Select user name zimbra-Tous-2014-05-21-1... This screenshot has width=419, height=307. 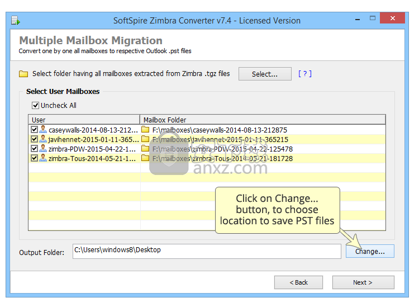(92, 159)
